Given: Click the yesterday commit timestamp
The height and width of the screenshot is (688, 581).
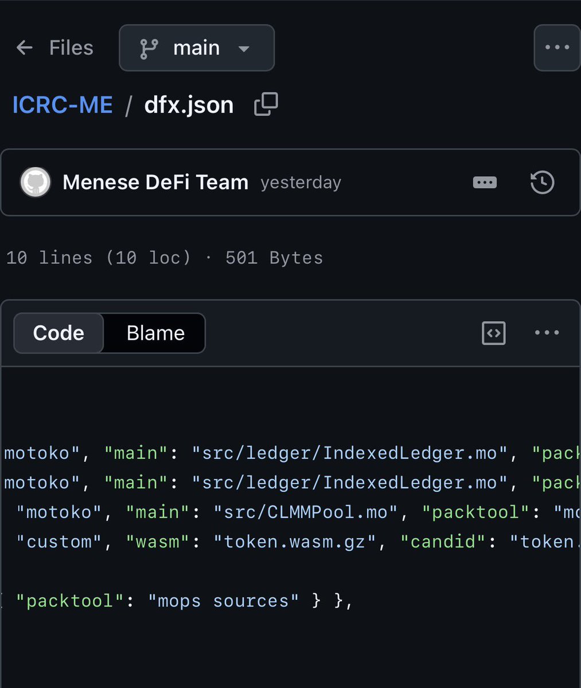Looking at the screenshot, I should 301,182.
